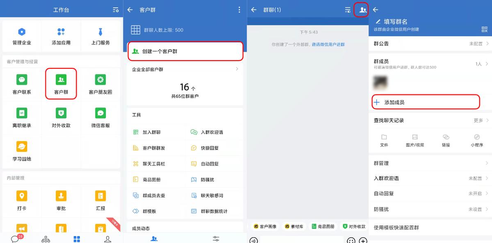Open the 客户联系 icon
Viewport: 492px width, 243px height.
(x=21, y=84)
